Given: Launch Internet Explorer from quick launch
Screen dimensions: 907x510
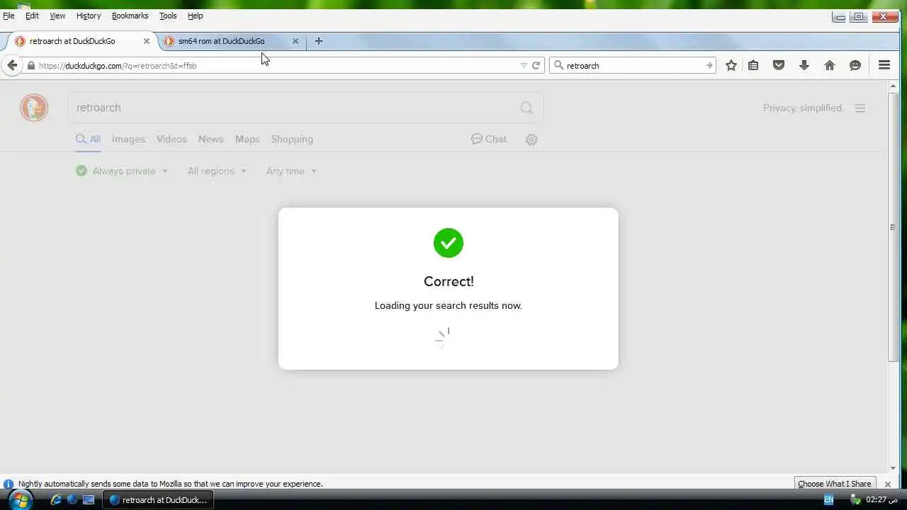Looking at the screenshot, I should [56, 499].
